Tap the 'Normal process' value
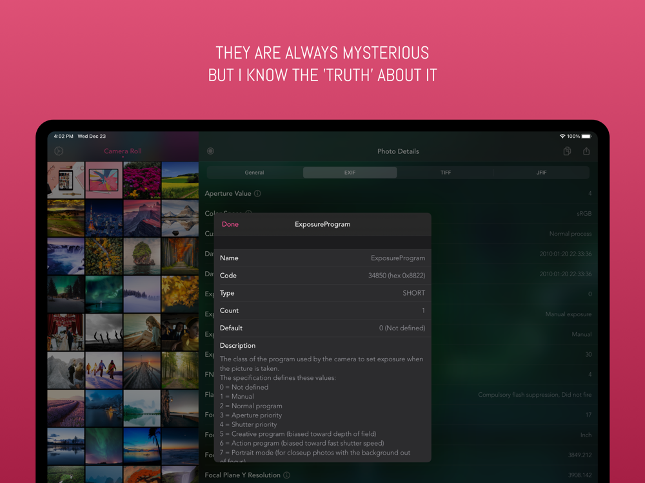645x483 pixels. pos(571,234)
